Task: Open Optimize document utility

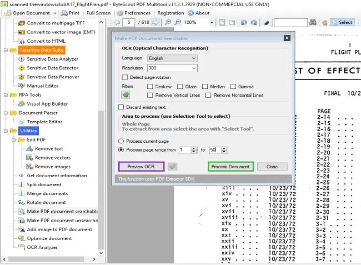Action: tap(49, 238)
